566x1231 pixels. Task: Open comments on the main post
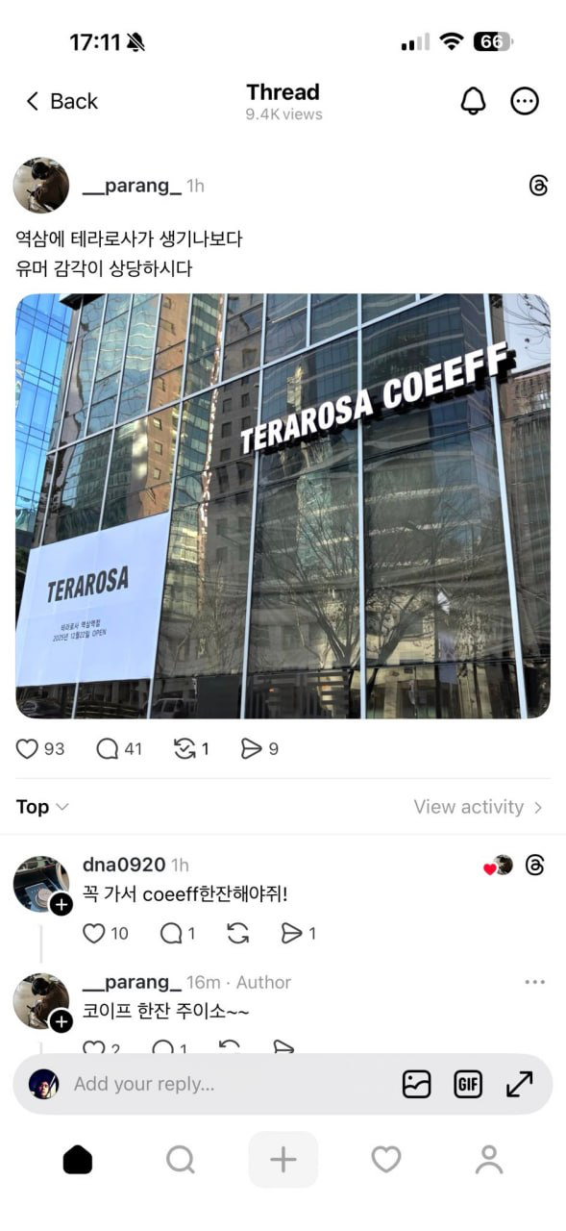click(119, 748)
